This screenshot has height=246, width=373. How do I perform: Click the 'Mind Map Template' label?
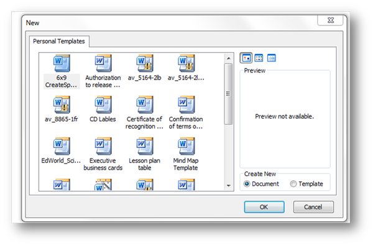pos(186,164)
